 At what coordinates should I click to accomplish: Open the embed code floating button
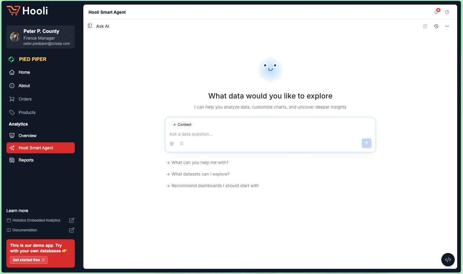pyautogui.click(x=448, y=260)
